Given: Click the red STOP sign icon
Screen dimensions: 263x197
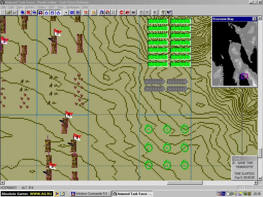Looking at the screenshot, I should click(121, 12).
